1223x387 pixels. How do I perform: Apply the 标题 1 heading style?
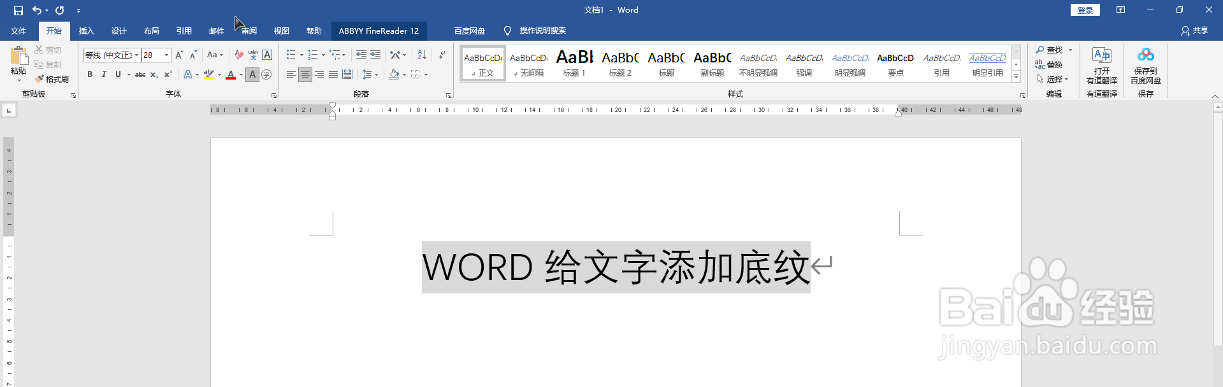574,63
